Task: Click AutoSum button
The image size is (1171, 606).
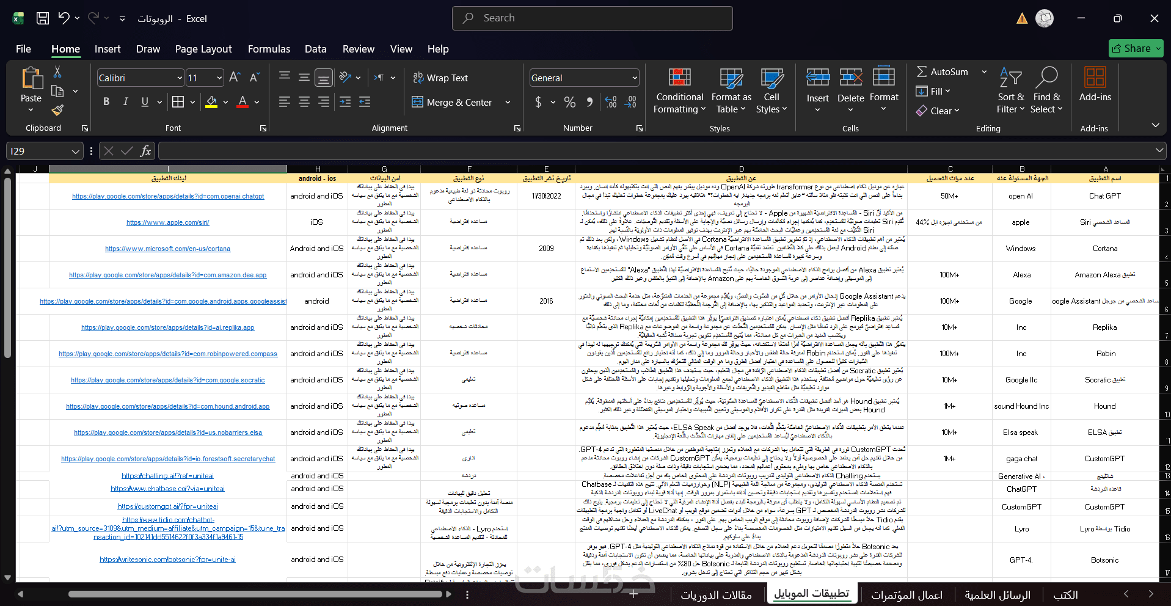Action: [943, 72]
